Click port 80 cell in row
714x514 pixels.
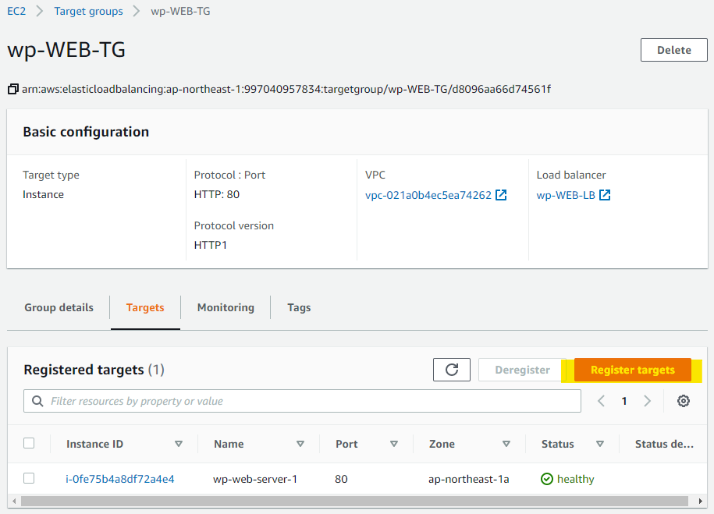click(341, 479)
